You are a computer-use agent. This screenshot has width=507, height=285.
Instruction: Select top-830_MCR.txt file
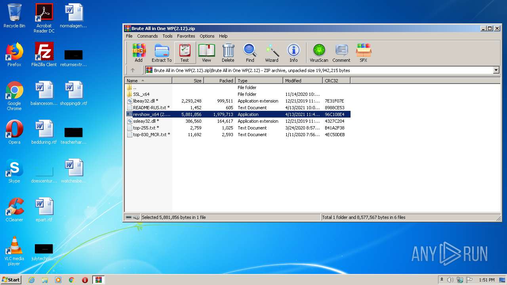(x=238, y=135)
